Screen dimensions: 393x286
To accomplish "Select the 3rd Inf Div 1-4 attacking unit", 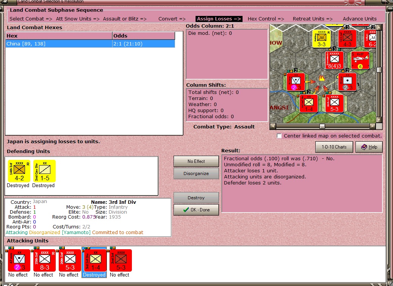I will click(95, 260).
